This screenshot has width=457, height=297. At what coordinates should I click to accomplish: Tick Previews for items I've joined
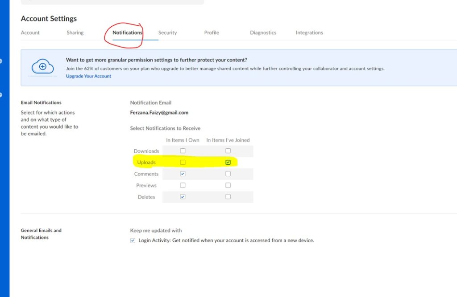[228, 185]
